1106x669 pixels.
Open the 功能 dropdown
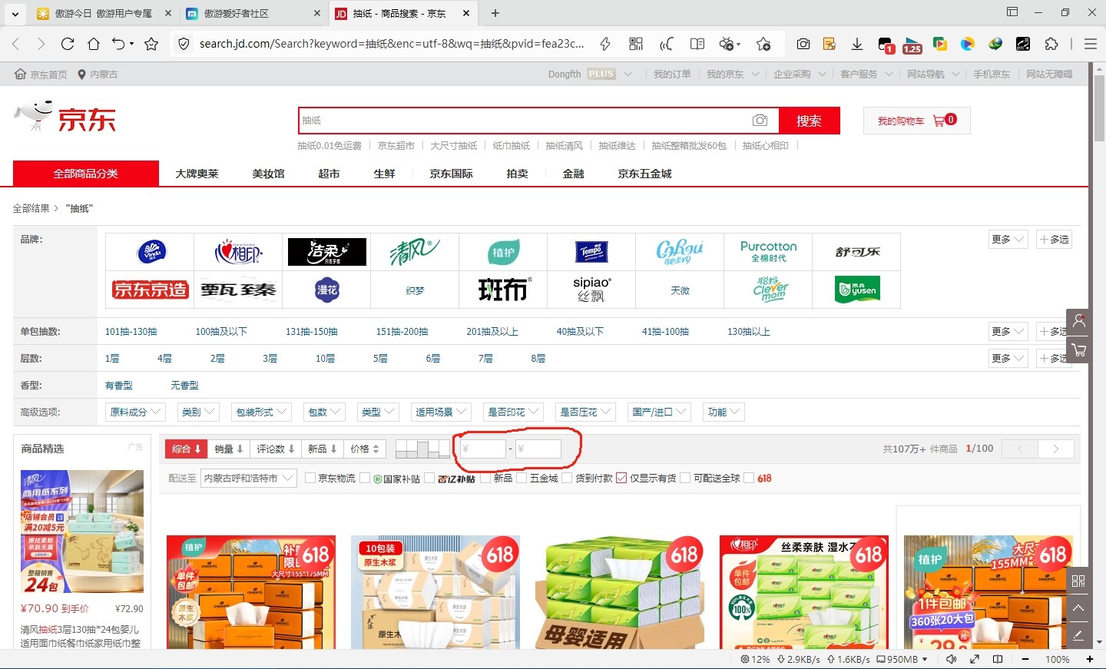(724, 412)
